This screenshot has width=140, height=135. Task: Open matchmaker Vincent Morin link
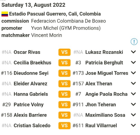(x=46, y=35)
